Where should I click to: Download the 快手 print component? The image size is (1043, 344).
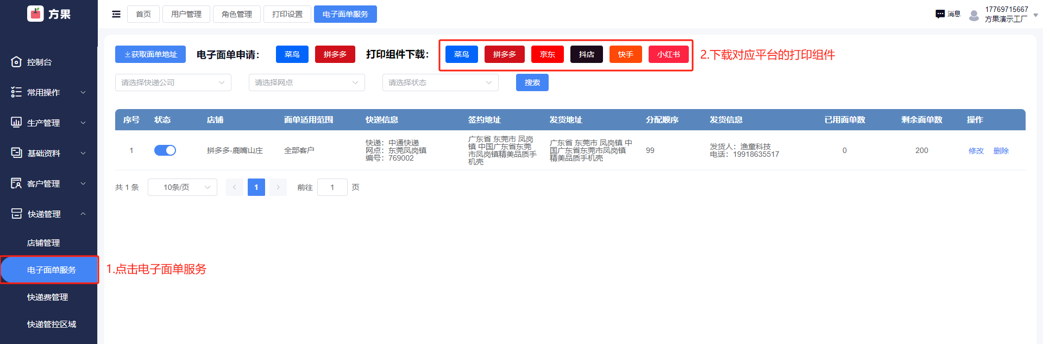[626, 54]
